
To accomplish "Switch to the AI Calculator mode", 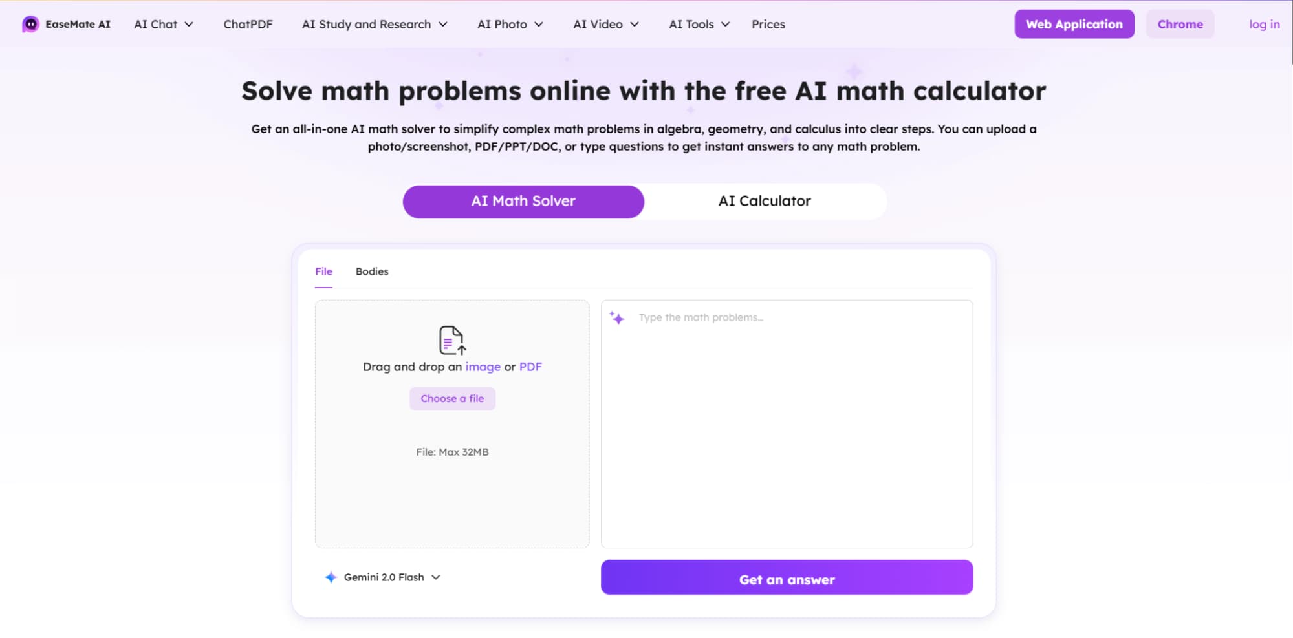I will click(x=764, y=201).
